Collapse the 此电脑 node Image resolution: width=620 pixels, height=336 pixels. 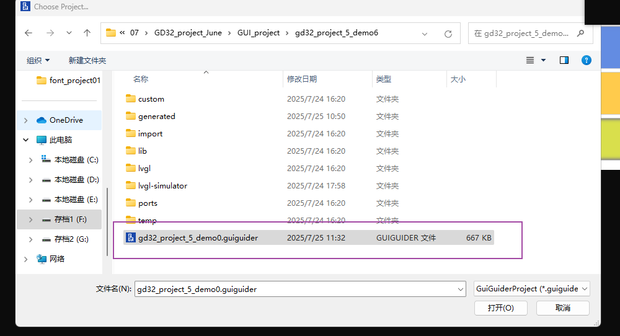click(25, 140)
